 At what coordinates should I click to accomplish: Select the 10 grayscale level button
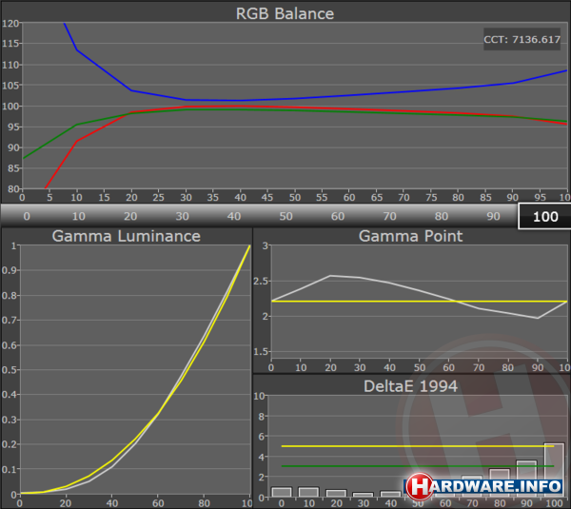pos(79,216)
